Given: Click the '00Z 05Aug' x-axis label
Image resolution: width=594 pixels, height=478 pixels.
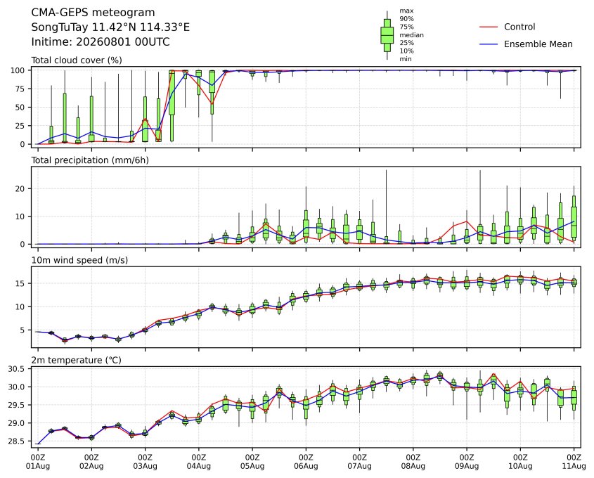Looking at the screenshot, I should [252, 462].
